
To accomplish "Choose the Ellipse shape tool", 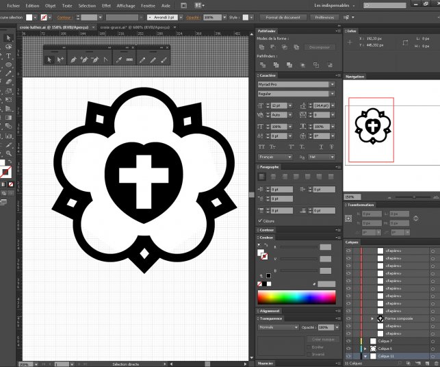I will [8, 64].
